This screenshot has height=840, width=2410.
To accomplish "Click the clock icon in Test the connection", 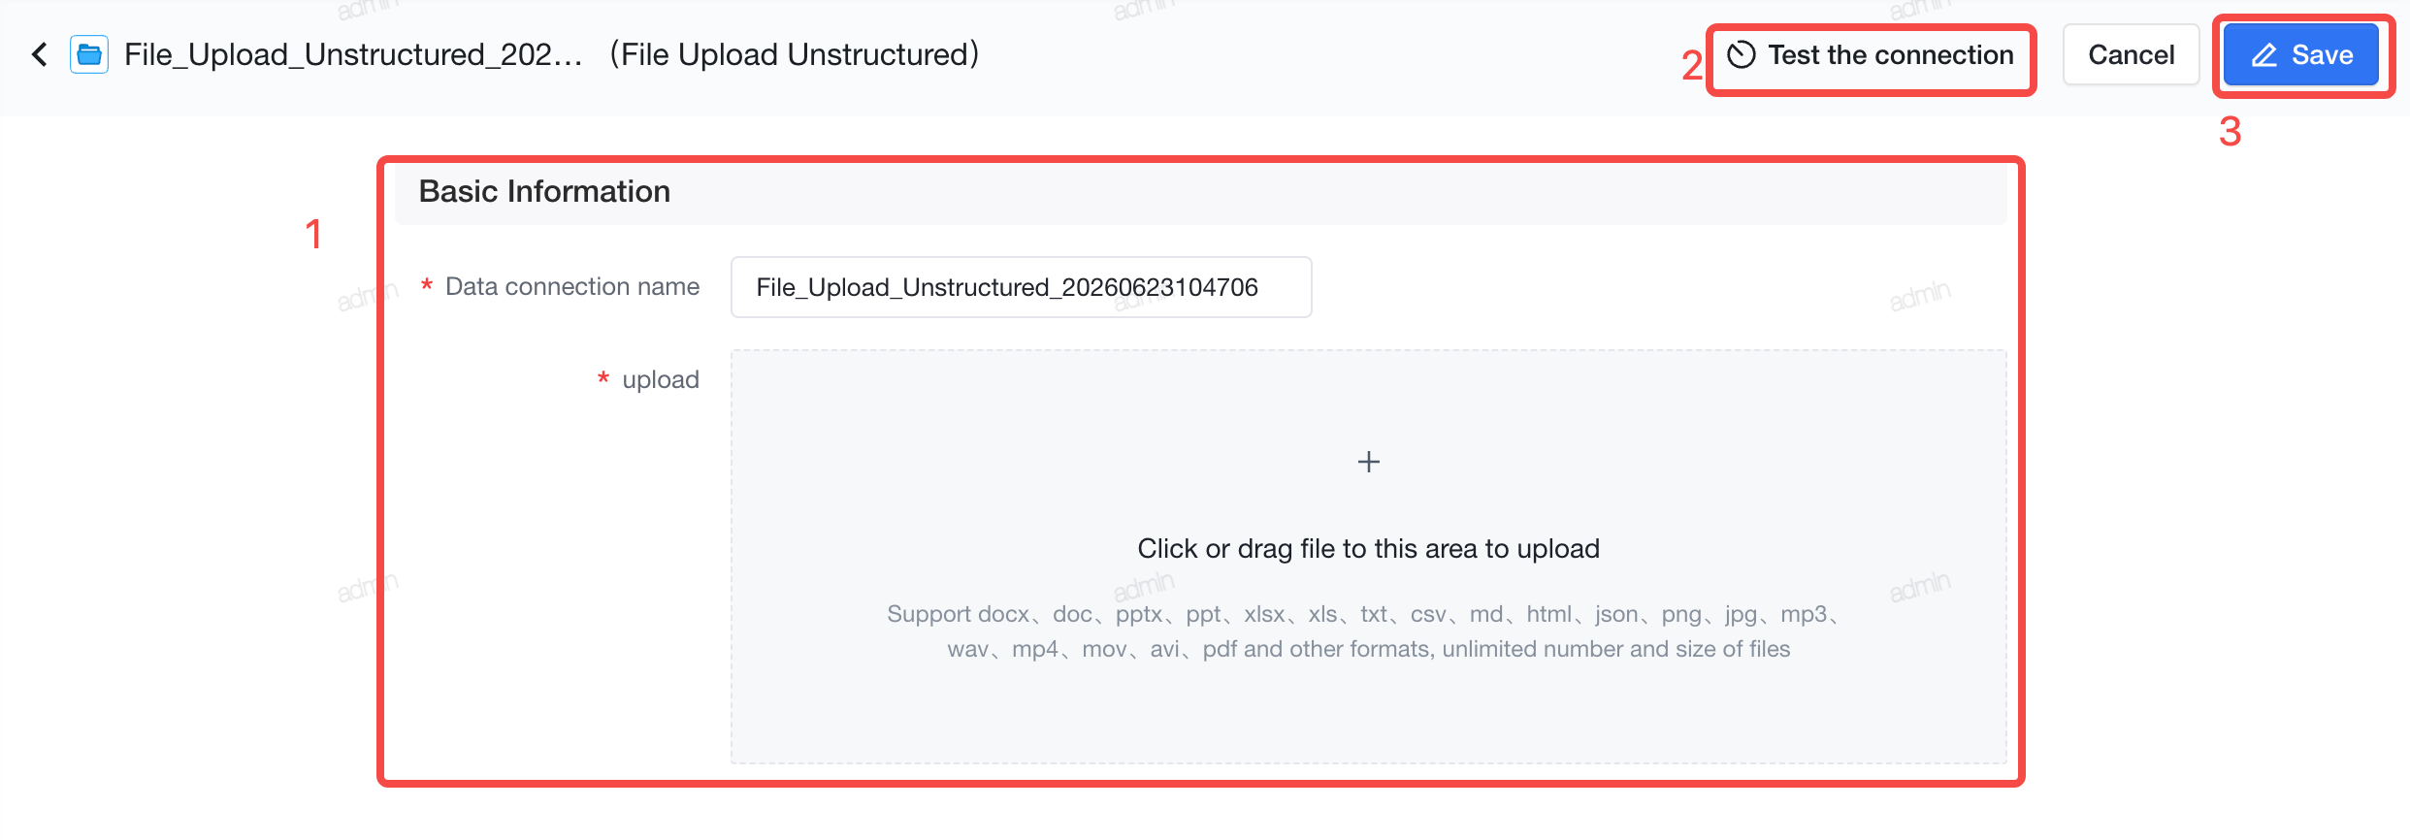I will pos(1742,55).
